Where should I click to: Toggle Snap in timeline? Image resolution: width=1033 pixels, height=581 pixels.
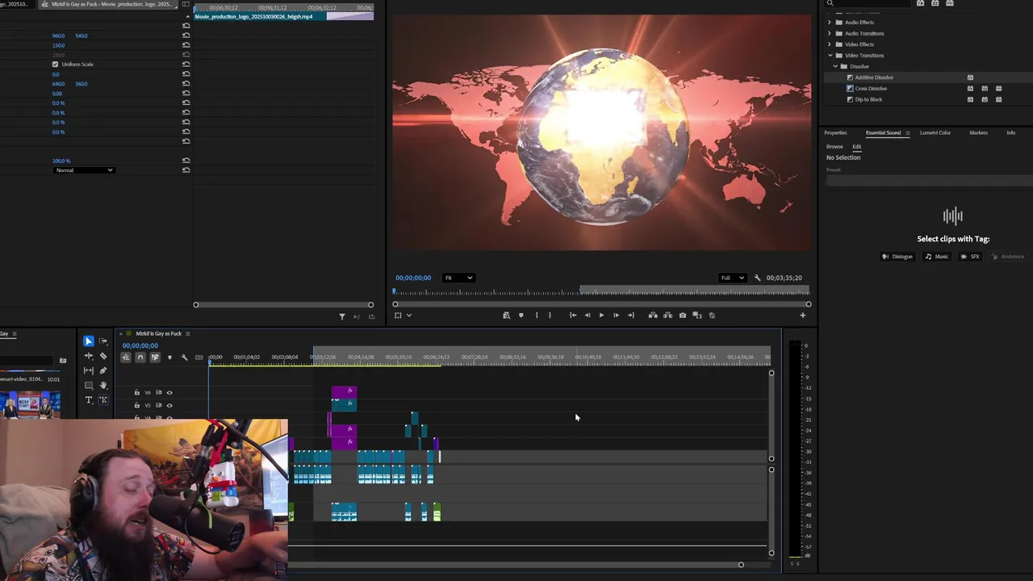(140, 357)
